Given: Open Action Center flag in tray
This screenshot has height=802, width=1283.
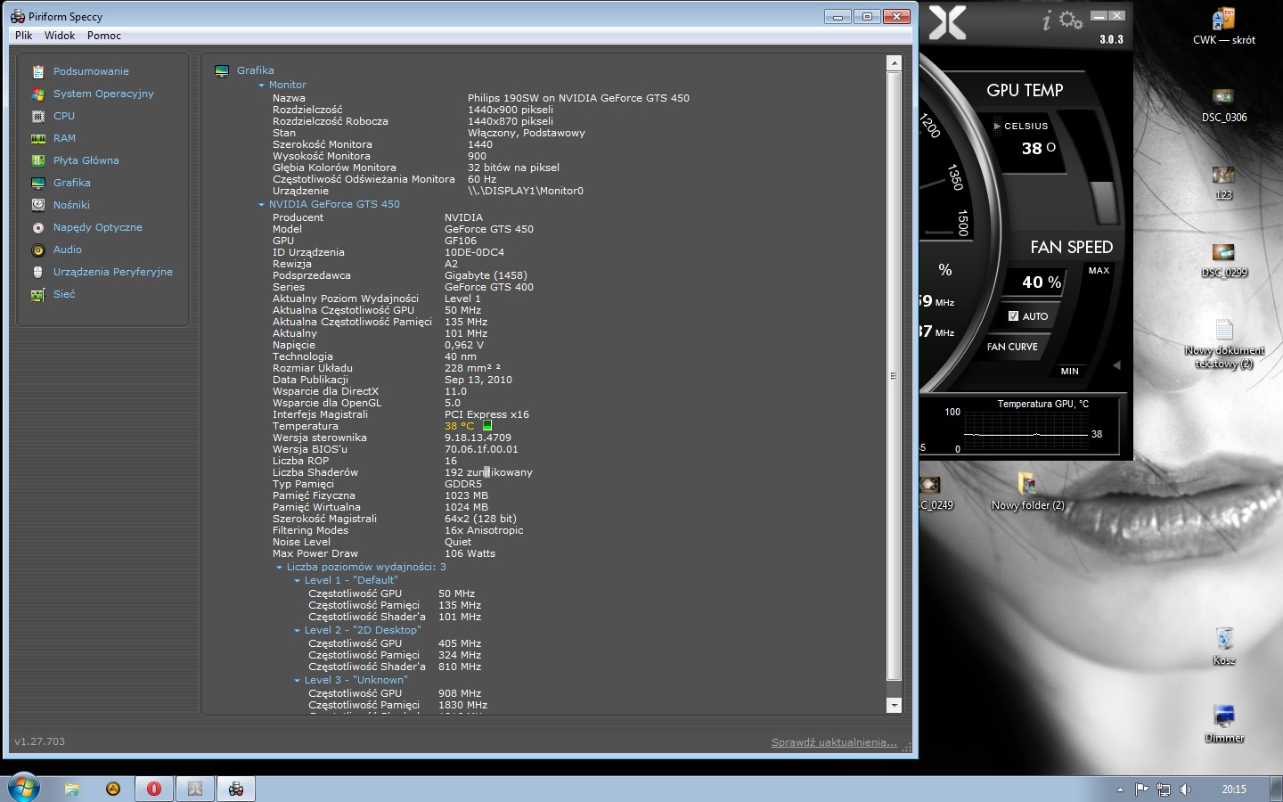Looking at the screenshot, I should point(1142,790).
